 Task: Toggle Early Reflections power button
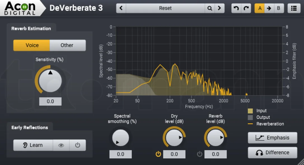(78, 145)
